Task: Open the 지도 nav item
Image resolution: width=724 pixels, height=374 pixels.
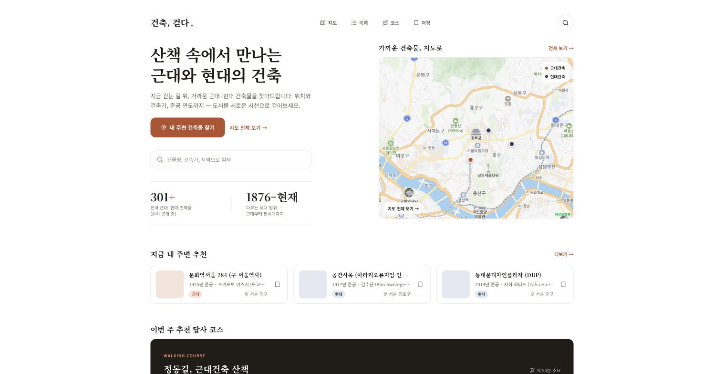Action: click(329, 23)
